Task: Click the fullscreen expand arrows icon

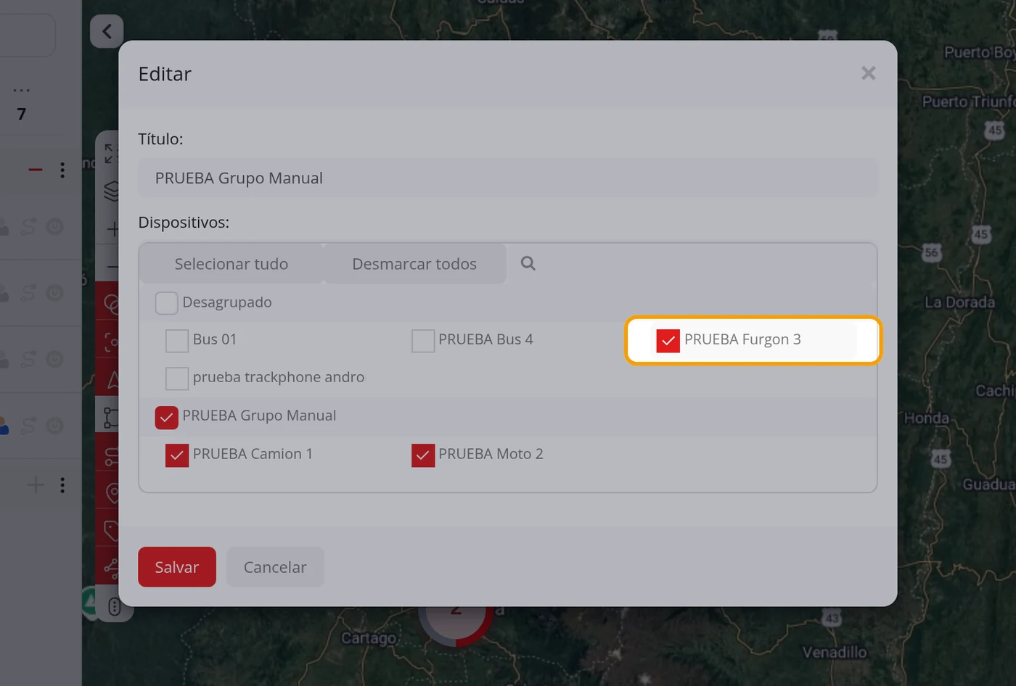Action: [110, 153]
